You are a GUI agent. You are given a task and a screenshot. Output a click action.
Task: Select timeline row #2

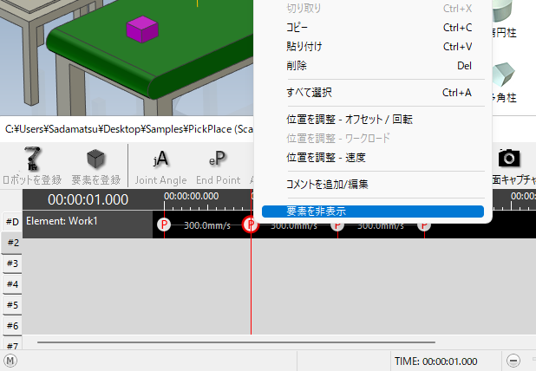point(12,243)
